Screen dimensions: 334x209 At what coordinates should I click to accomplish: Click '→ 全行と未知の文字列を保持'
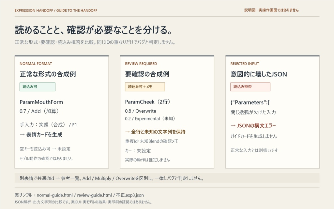(155, 132)
